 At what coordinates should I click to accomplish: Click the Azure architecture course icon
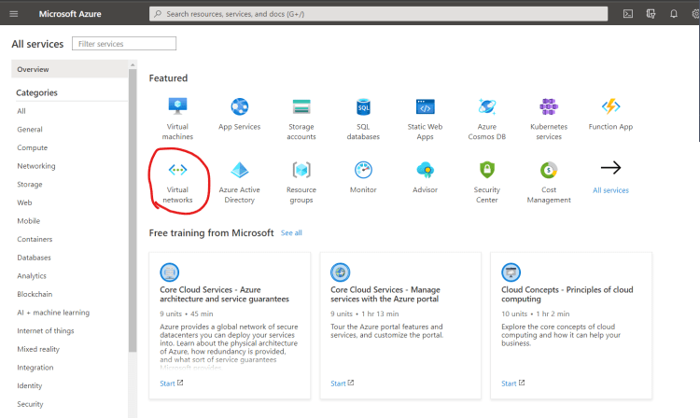170,272
